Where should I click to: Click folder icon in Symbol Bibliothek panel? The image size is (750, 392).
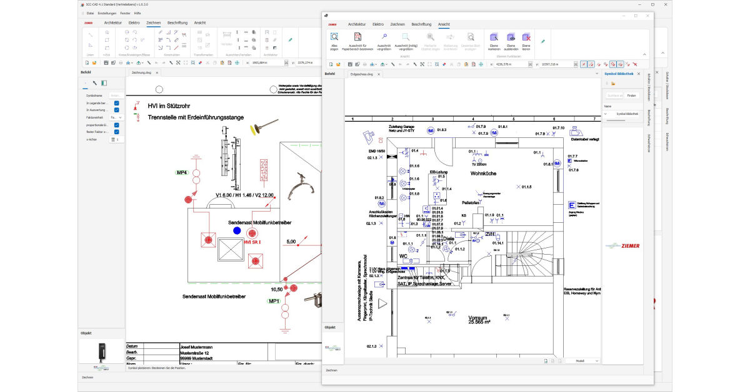pyautogui.click(x=613, y=83)
